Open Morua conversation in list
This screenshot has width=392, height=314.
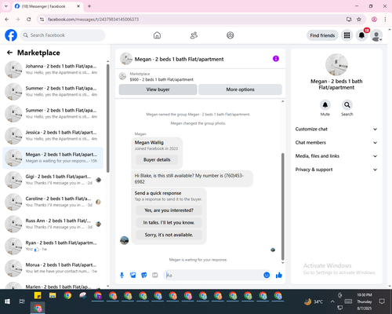(53, 268)
